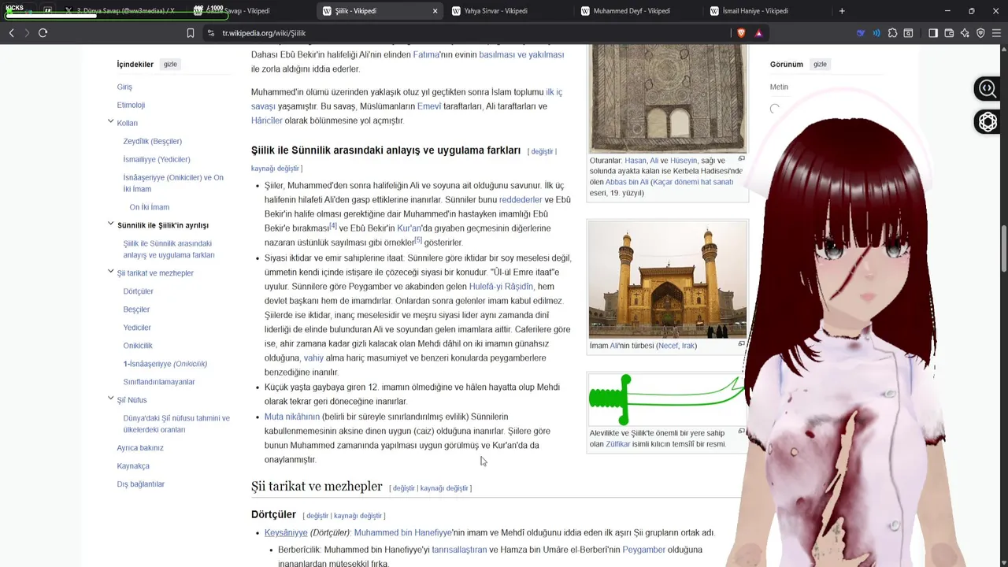
Task: Open the Extensions puzzle icon
Action: (x=892, y=33)
